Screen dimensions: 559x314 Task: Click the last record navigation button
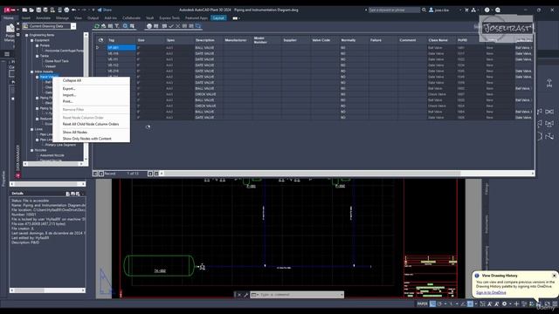pyautogui.click(x=156, y=174)
